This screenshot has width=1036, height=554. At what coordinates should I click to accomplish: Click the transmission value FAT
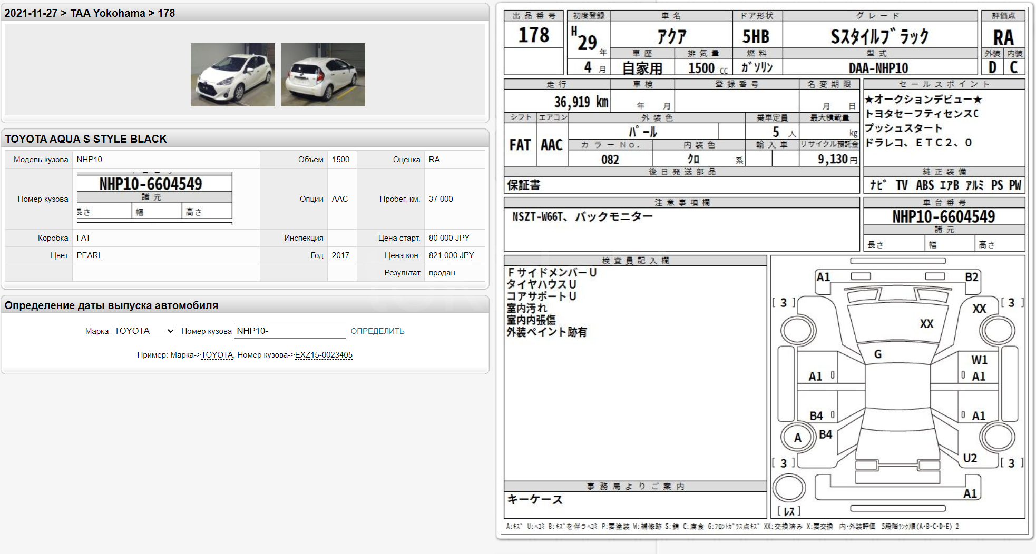pos(83,238)
